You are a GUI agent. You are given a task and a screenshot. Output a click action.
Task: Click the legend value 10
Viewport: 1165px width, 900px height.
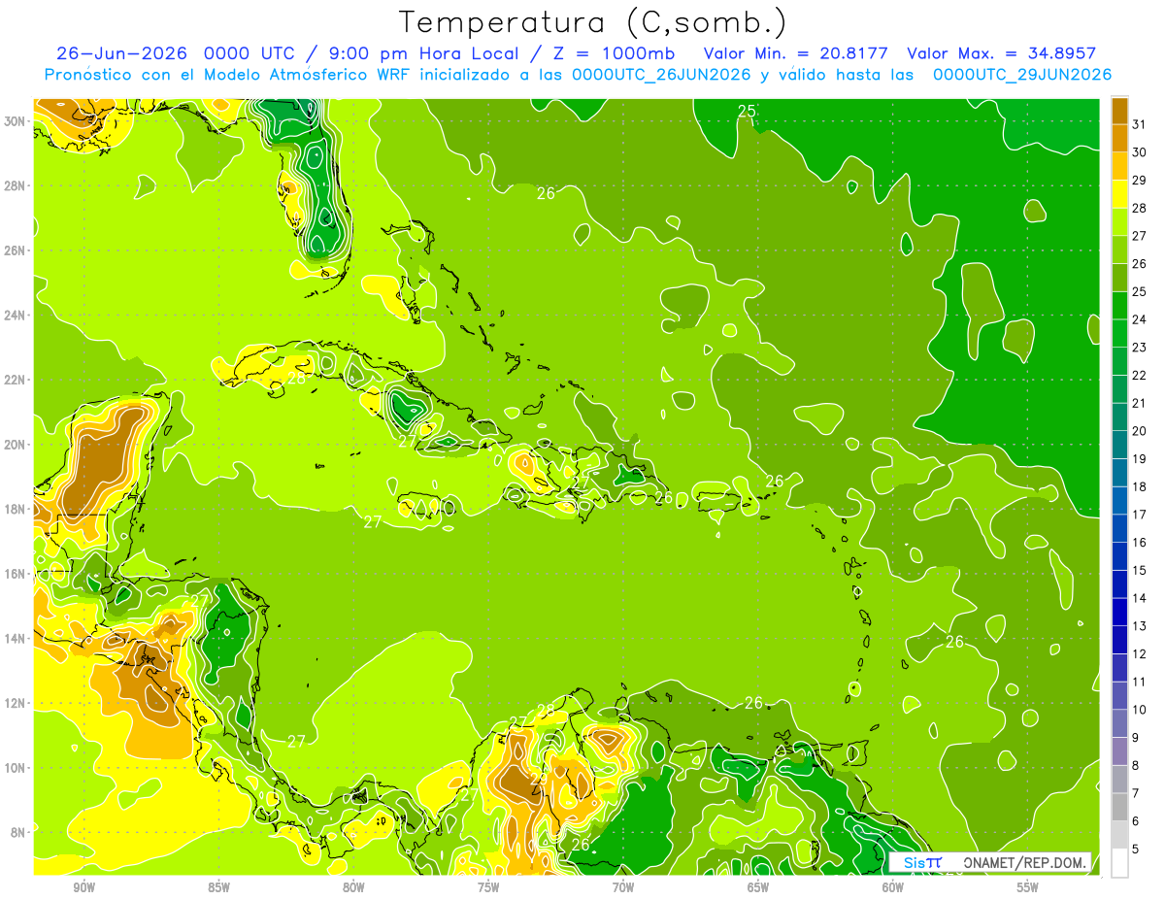click(x=1139, y=710)
